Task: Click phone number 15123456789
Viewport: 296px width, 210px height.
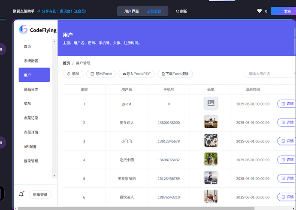Action: [x=169, y=179]
